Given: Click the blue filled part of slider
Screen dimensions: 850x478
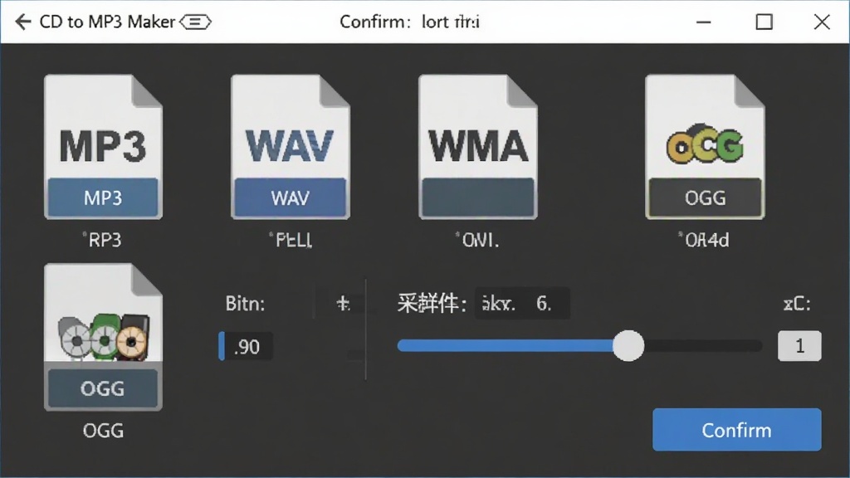Looking at the screenshot, I should [x=506, y=346].
